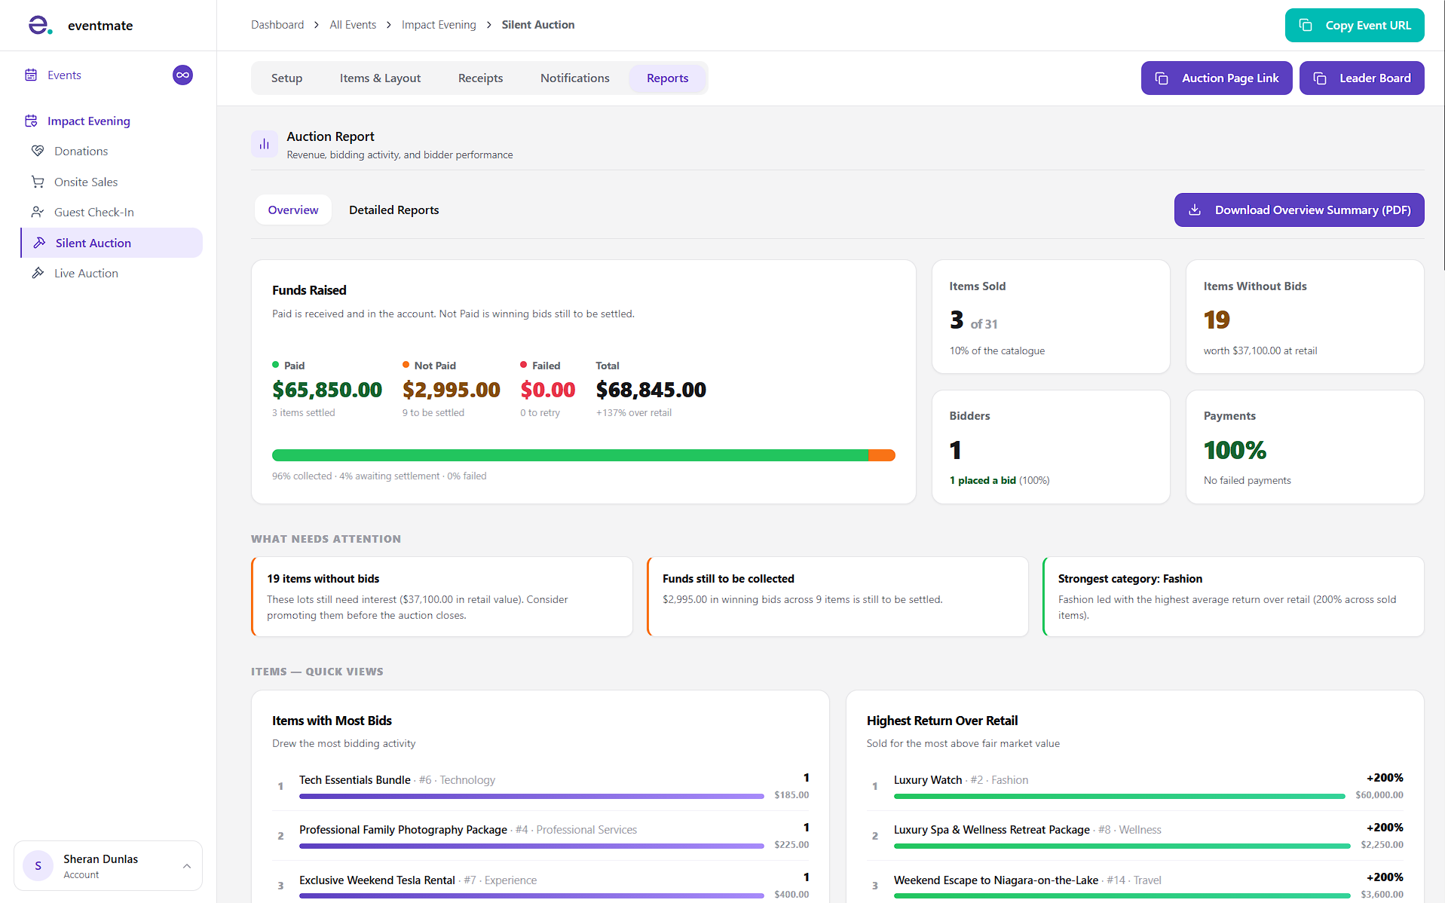Click the Donations heart icon
1445x903 pixels.
click(38, 151)
